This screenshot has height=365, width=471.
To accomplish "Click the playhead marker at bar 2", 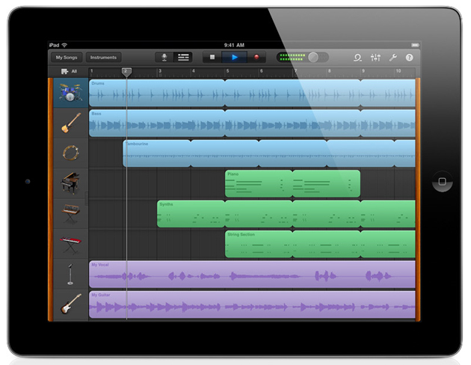I will [126, 72].
